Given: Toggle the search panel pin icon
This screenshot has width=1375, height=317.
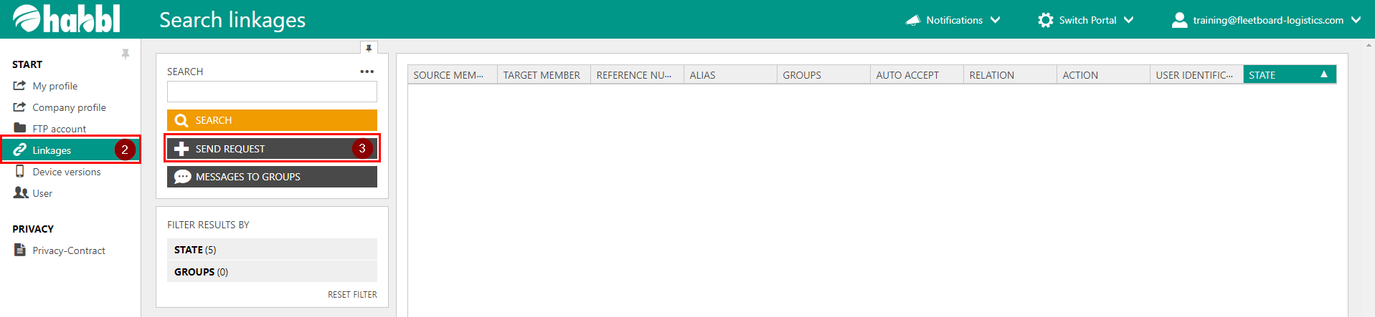Looking at the screenshot, I should tap(369, 48).
